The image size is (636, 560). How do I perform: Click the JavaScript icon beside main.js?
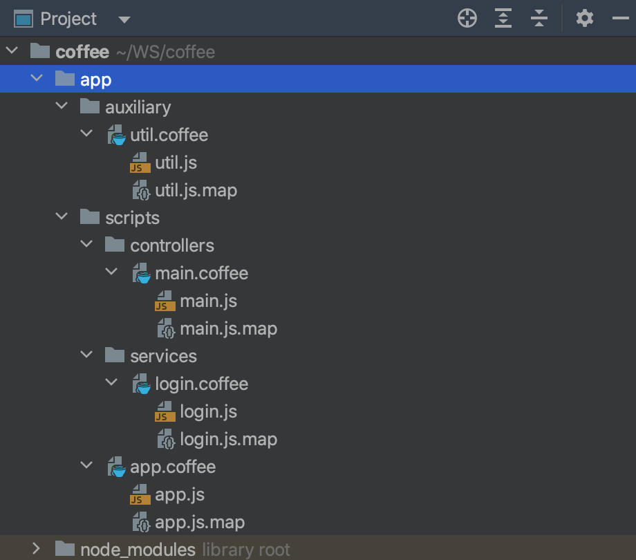pyautogui.click(x=165, y=300)
